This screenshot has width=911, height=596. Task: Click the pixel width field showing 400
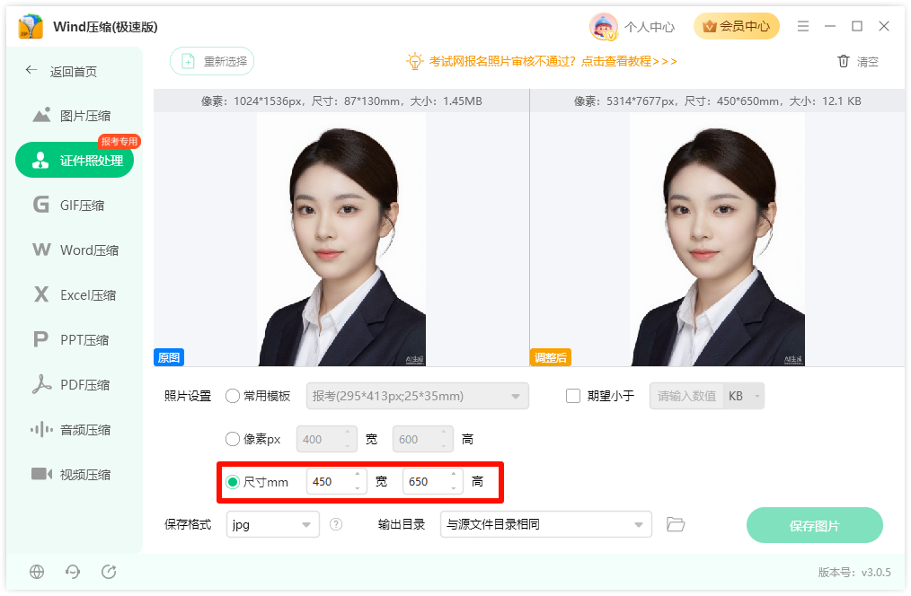(x=327, y=439)
